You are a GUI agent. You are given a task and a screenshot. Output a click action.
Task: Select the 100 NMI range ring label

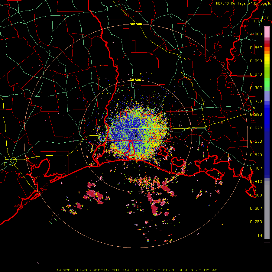pyautogui.click(x=136, y=24)
